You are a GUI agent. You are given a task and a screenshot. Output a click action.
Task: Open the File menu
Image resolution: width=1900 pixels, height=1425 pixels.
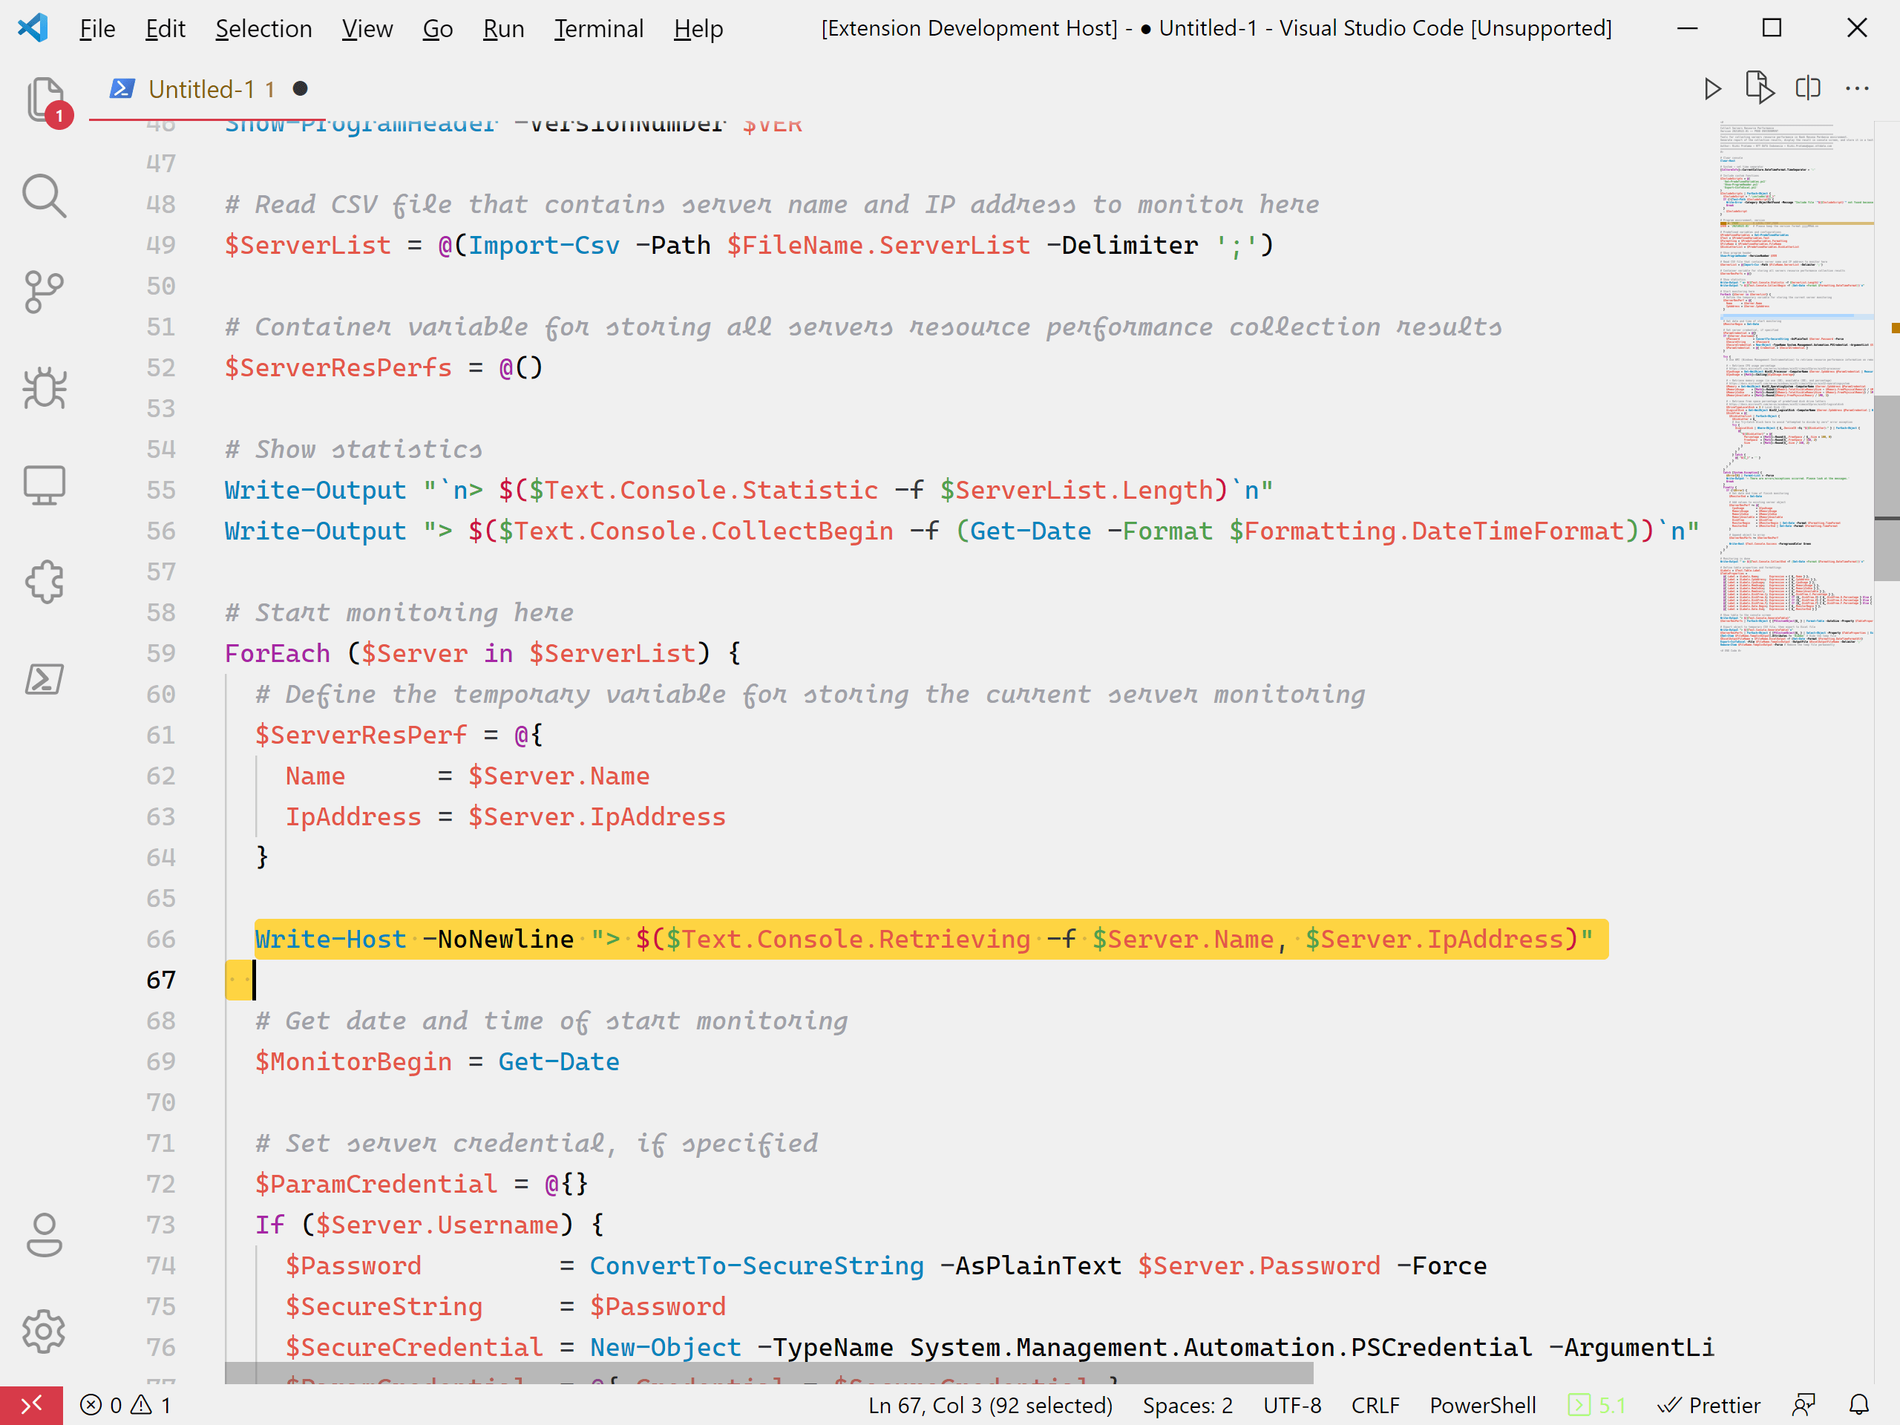click(x=97, y=28)
